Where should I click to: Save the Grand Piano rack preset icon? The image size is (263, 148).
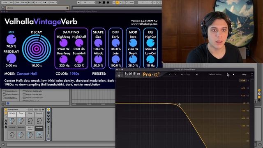click(43, 109)
